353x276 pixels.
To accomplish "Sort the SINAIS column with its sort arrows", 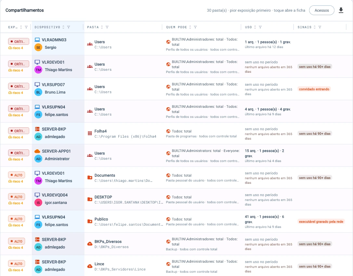I will [315, 27].
